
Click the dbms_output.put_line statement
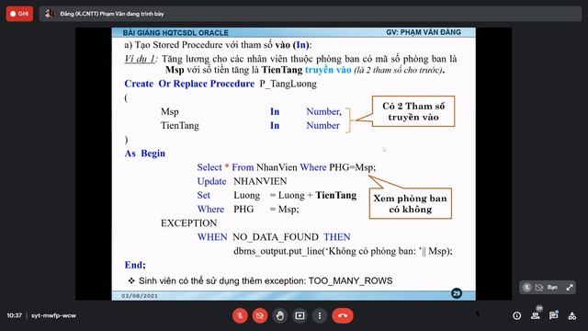(343, 251)
